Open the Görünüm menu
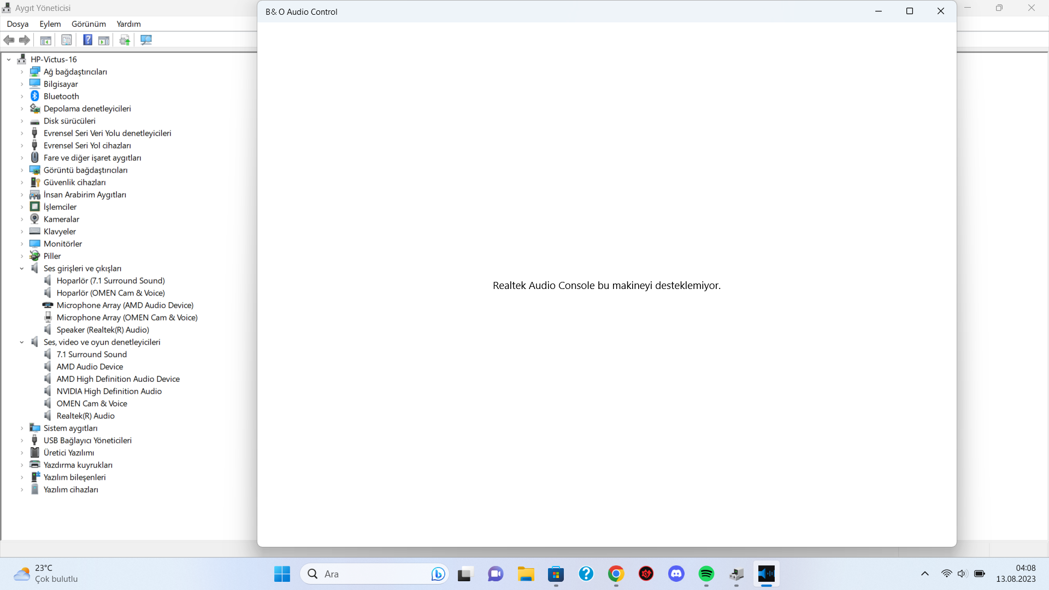 click(x=89, y=24)
